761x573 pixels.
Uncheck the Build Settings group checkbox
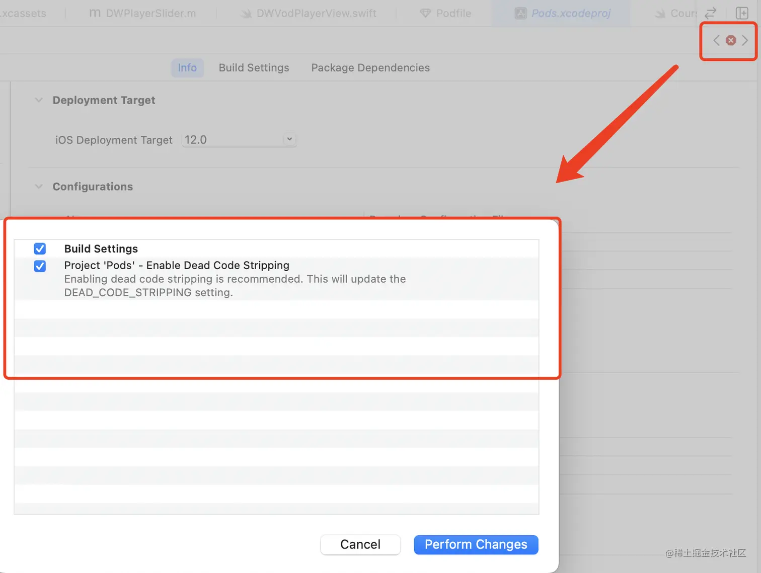point(40,249)
